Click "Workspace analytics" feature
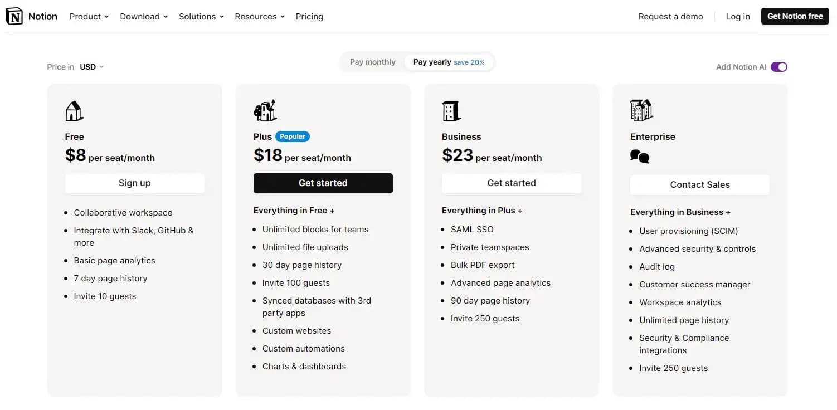This screenshot has height=410, width=837. (x=680, y=302)
